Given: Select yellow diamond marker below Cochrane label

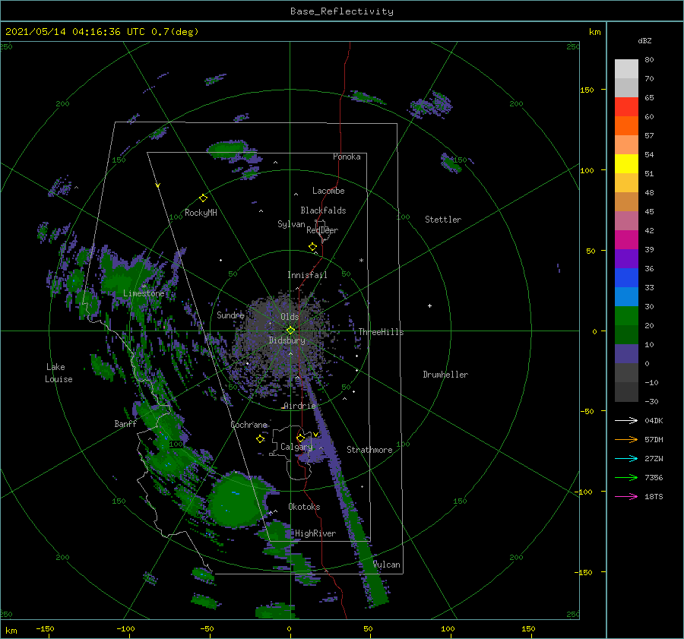Looking at the screenshot, I should click(x=260, y=439).
